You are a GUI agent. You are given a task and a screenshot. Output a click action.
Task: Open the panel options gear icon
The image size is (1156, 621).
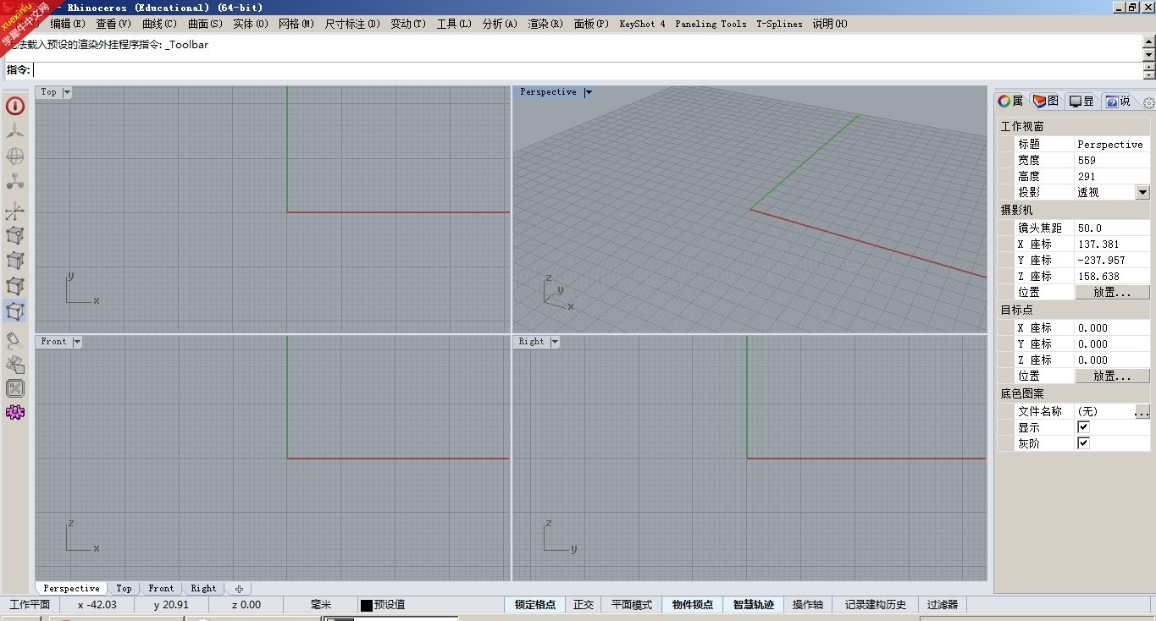tap(1148, 103)
